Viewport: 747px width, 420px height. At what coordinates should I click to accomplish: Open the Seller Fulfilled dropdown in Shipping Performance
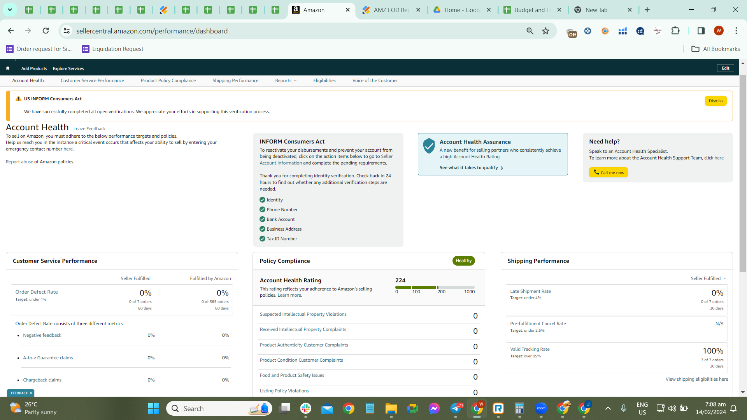click(x=708, y=278)
